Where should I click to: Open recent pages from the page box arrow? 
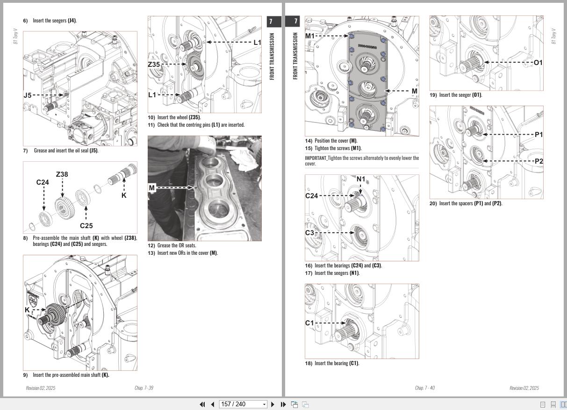pyautogui.click(x=264, y=404)
